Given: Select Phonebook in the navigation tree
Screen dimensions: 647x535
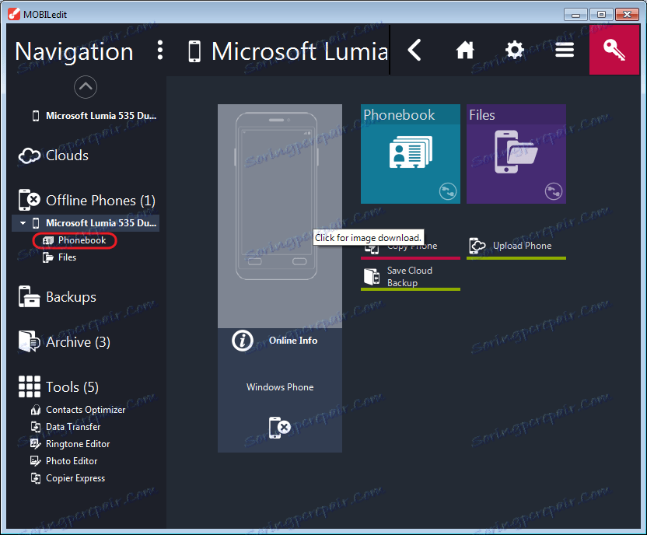Looking at the screenshot, I should pyautogui.click(x=81, y=240).
